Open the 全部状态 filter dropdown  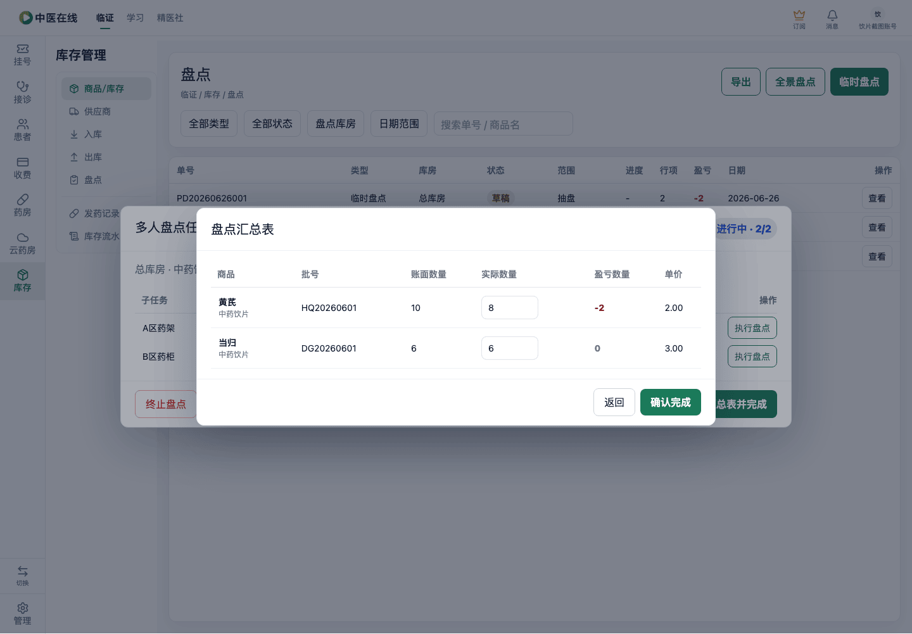(272, 124)
